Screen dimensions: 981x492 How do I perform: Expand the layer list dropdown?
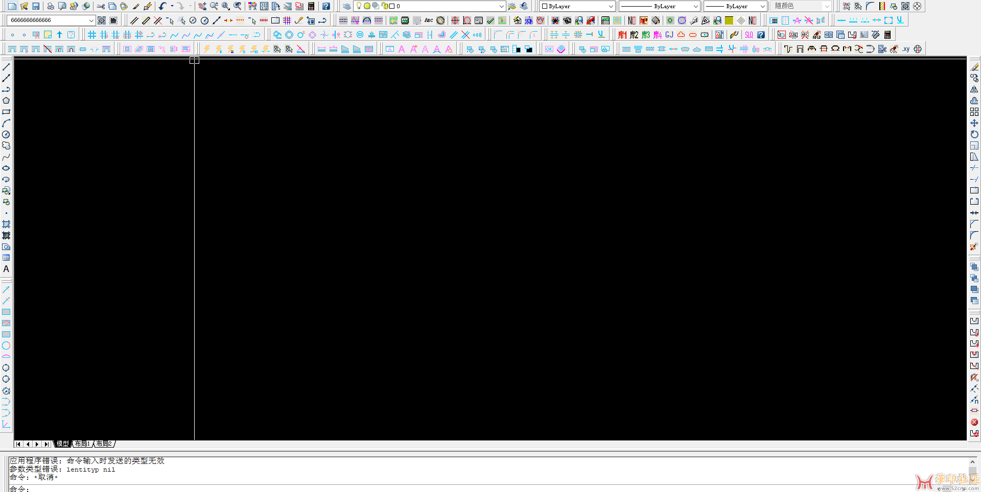click(x=501, y=6)
